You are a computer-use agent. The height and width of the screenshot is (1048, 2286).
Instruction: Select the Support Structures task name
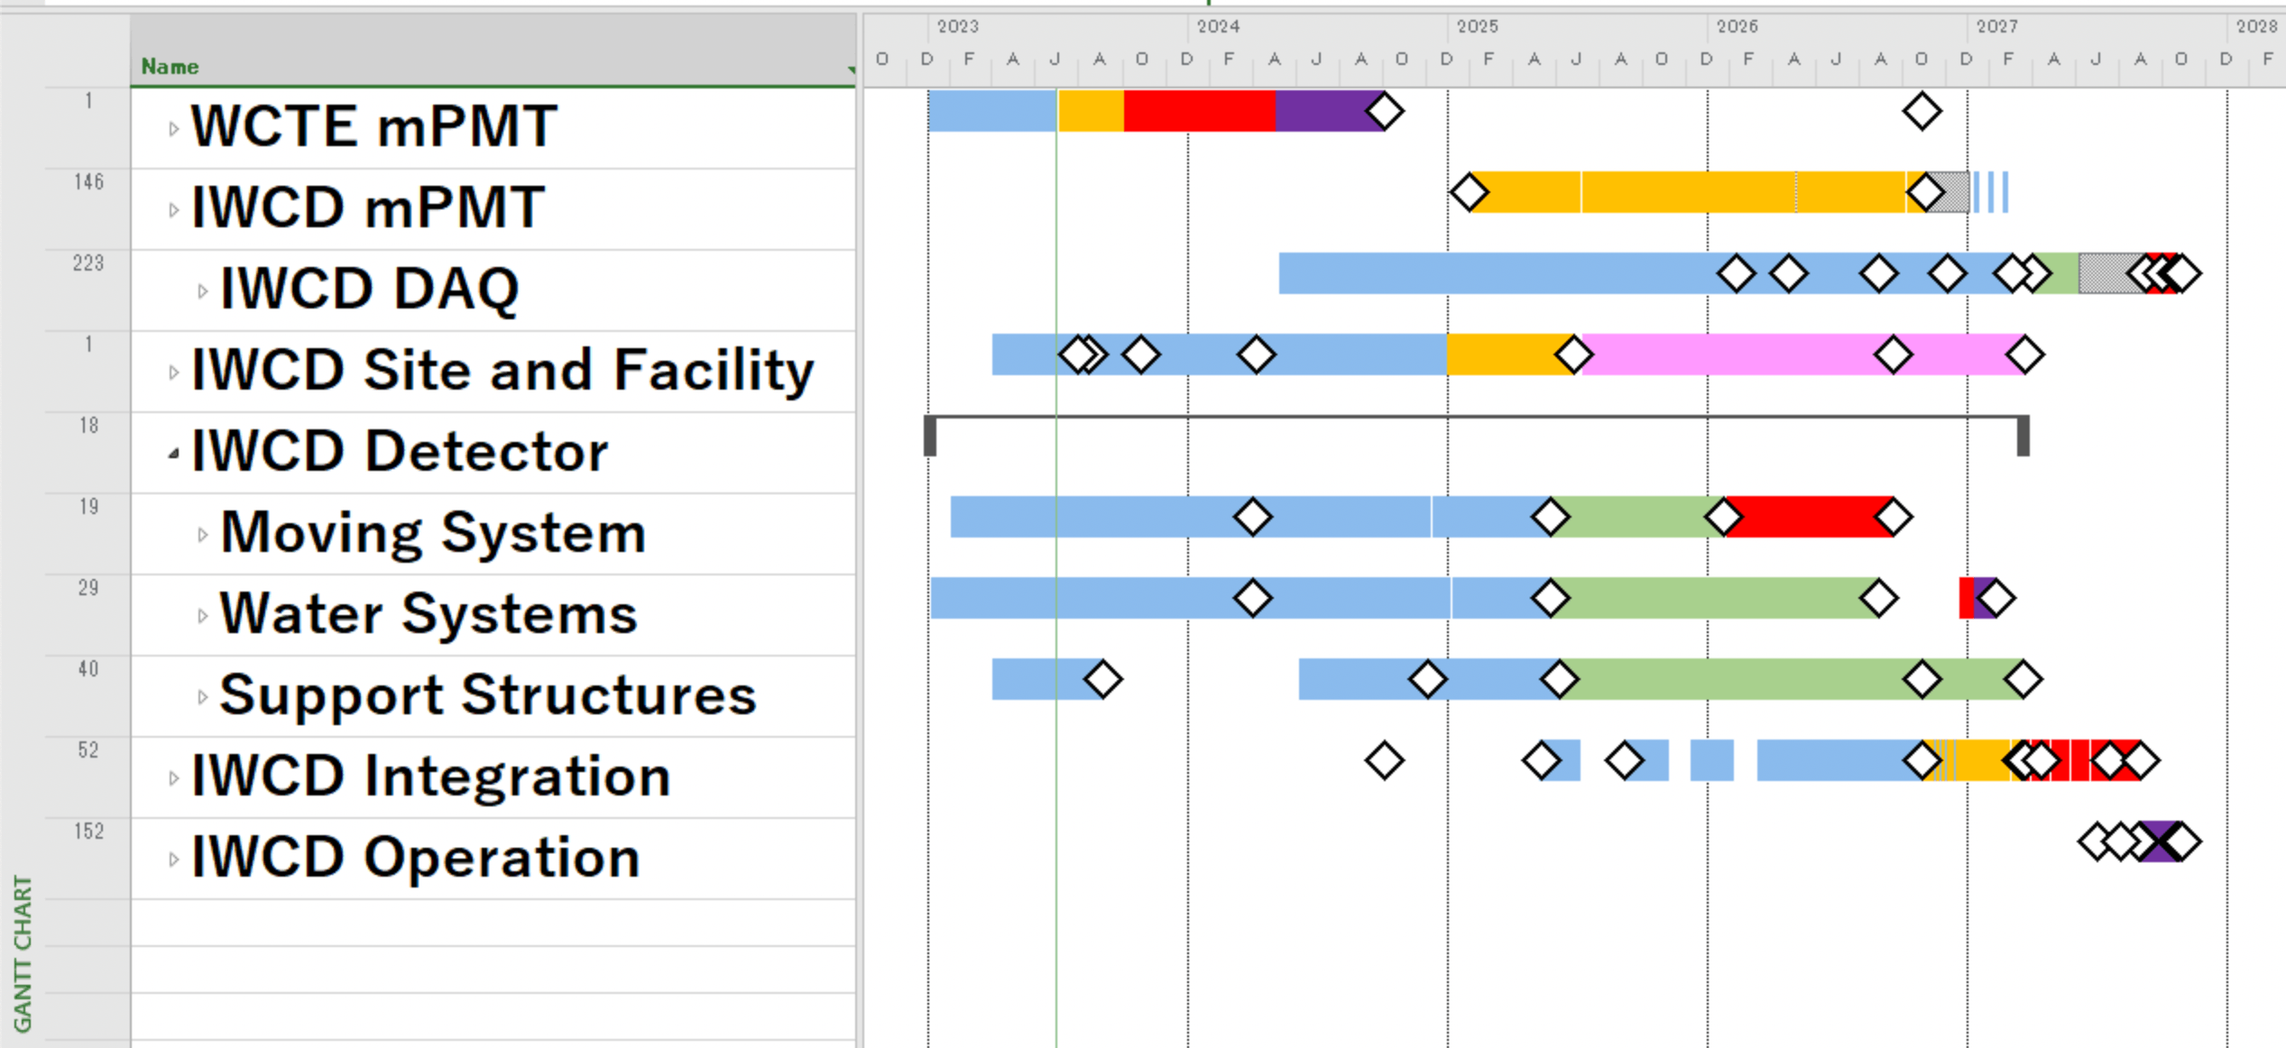click(x=487, y=695)
